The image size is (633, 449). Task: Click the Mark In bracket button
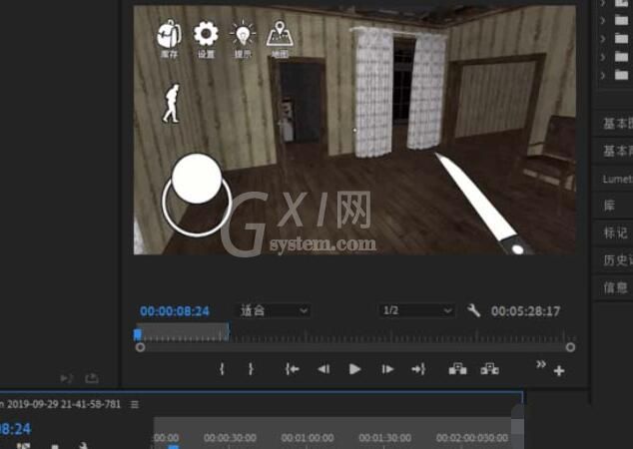pyautogui.click(x=222, y=369)
